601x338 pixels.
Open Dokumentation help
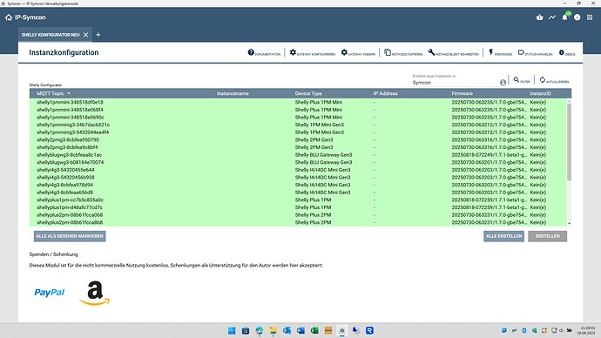coord(264,53)
